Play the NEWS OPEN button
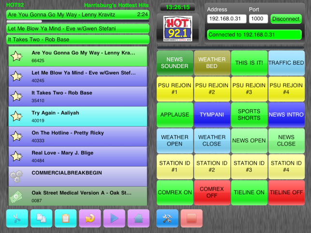This screenshot has width=311, height=233. coord(249,141)
